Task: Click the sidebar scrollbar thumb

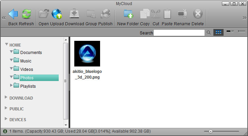Action: tap(65, 81)
